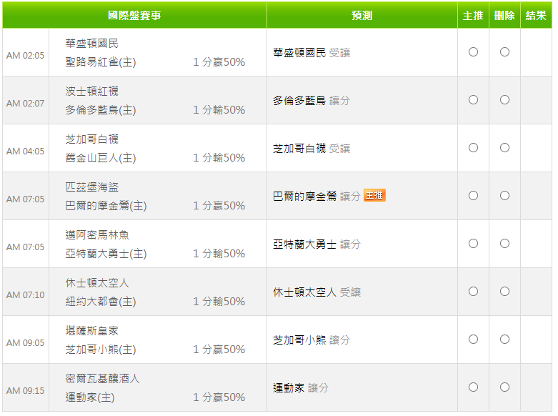Click the 刪除 column header
Viewport: 558px width, 416px height.
[504, 15]
